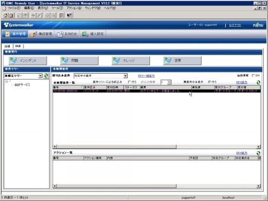
Task: Toggle the 黒案件のみ表示 行う checkbox
Action: tap(210, 82)
